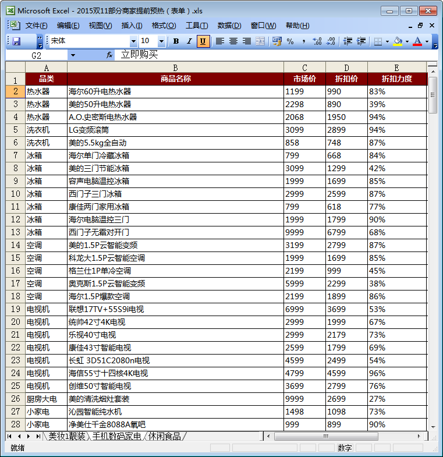Toggle Italic formatting
The width and height of the screenshot is (443, 457).
(189, 41)
